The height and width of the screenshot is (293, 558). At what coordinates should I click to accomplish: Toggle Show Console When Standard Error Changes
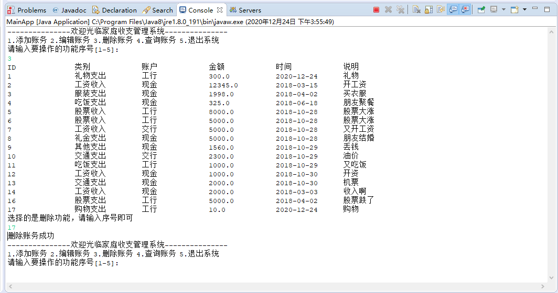[x=465, y=10]
